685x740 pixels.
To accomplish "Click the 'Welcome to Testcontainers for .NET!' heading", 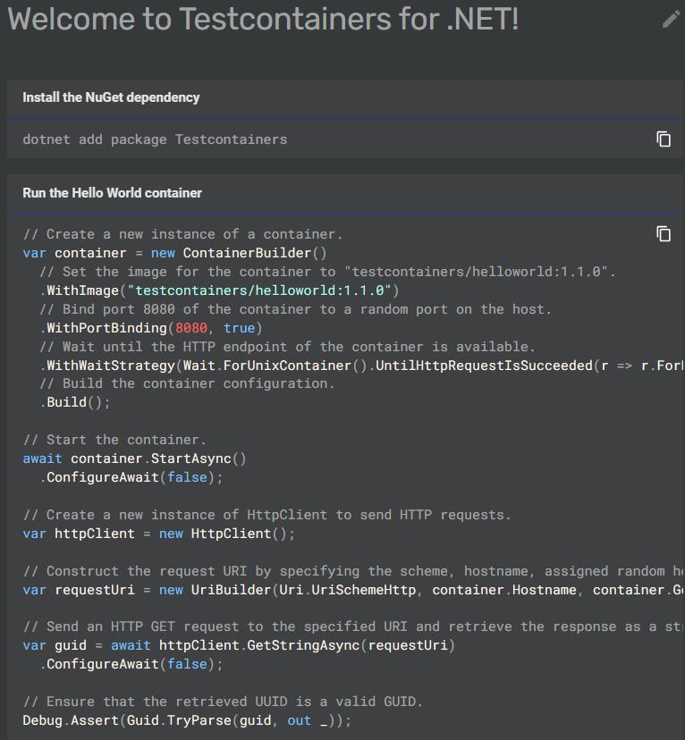I will click(x=263, y=20).
